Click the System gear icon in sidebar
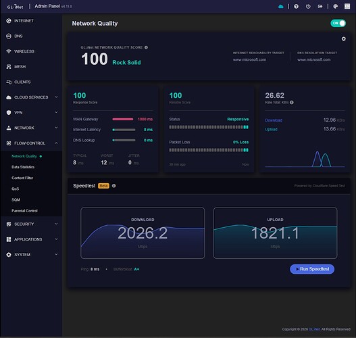Viewport: 356px width, 338px height. click(9, 255)
